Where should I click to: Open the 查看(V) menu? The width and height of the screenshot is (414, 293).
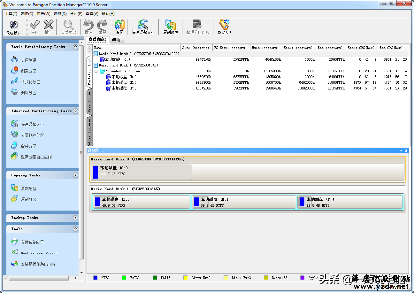pyautogui.click(x=92, y=14)
